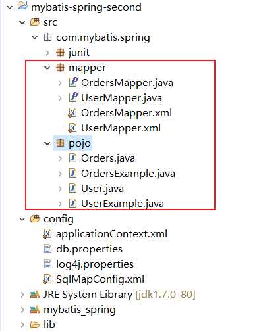Expand mybatis_spring library node
Viewport: 259px width, 332px height.
tap(22, 310)
